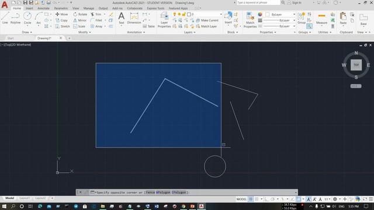
Task: Click the TOP face of ViewCube
Action: click(x=356, y=65)
